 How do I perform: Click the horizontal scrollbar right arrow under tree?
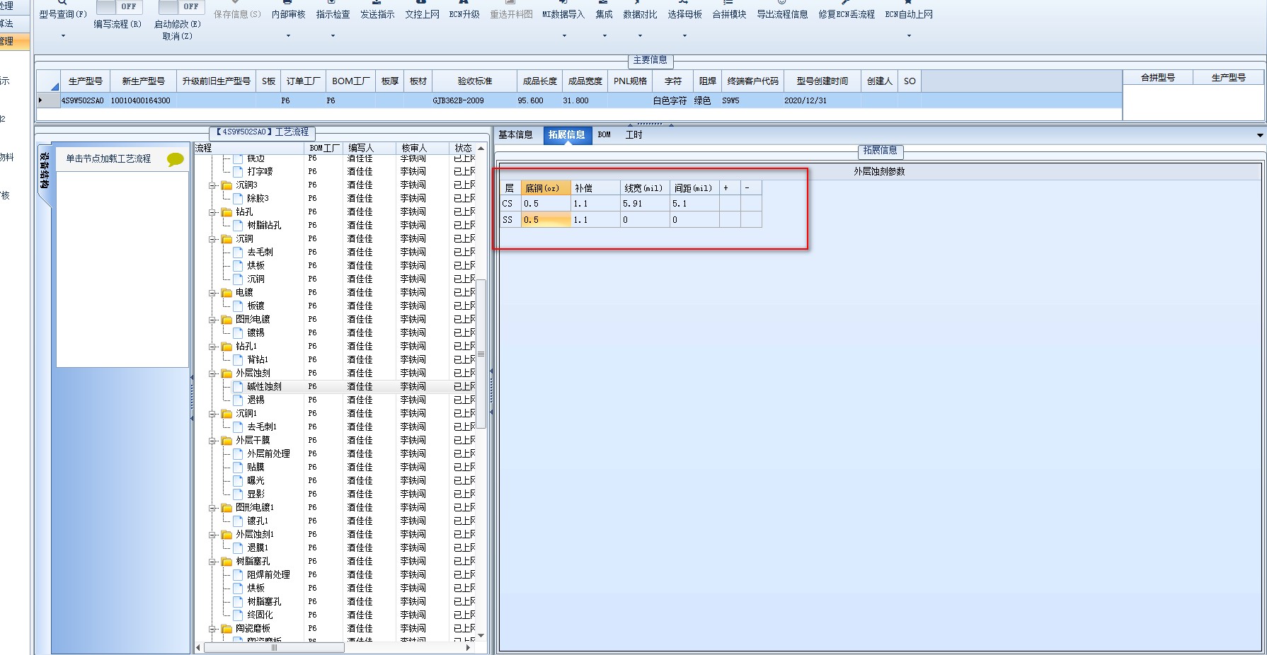point(468,647)
